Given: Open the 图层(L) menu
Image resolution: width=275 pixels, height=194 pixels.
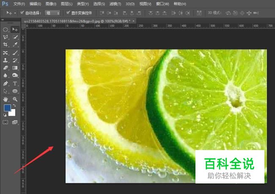Looking at the screenshot, I should click(67, 4).
